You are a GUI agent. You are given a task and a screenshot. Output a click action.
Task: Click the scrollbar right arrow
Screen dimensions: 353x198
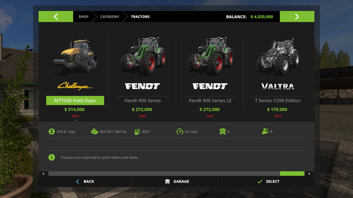click(309, 173)
